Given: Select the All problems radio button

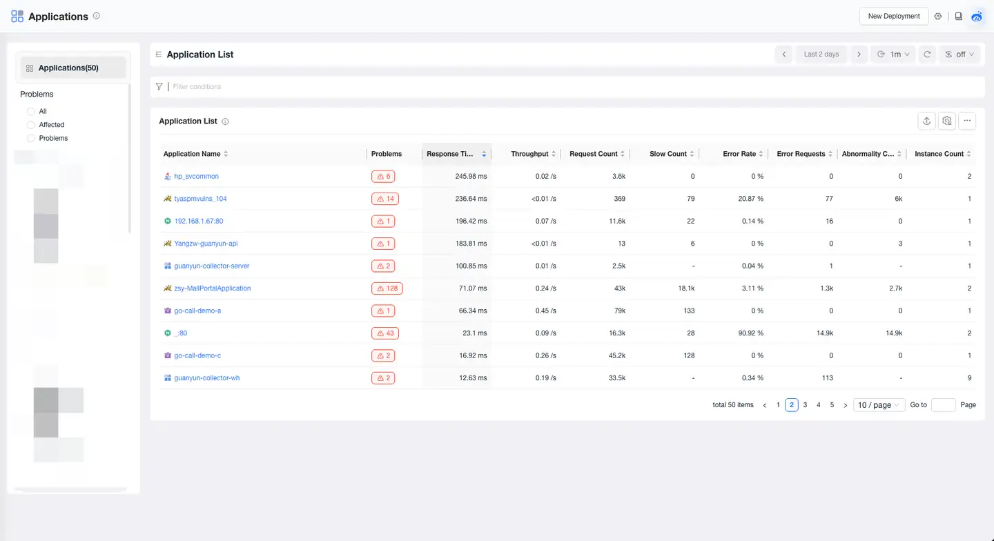Looking at the screenshot, I should click(31, 111).
